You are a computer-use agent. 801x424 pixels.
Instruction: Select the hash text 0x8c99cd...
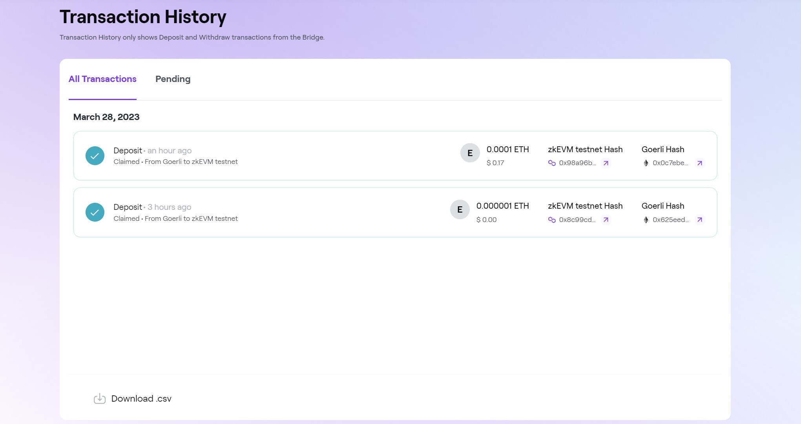pos(578,220)
